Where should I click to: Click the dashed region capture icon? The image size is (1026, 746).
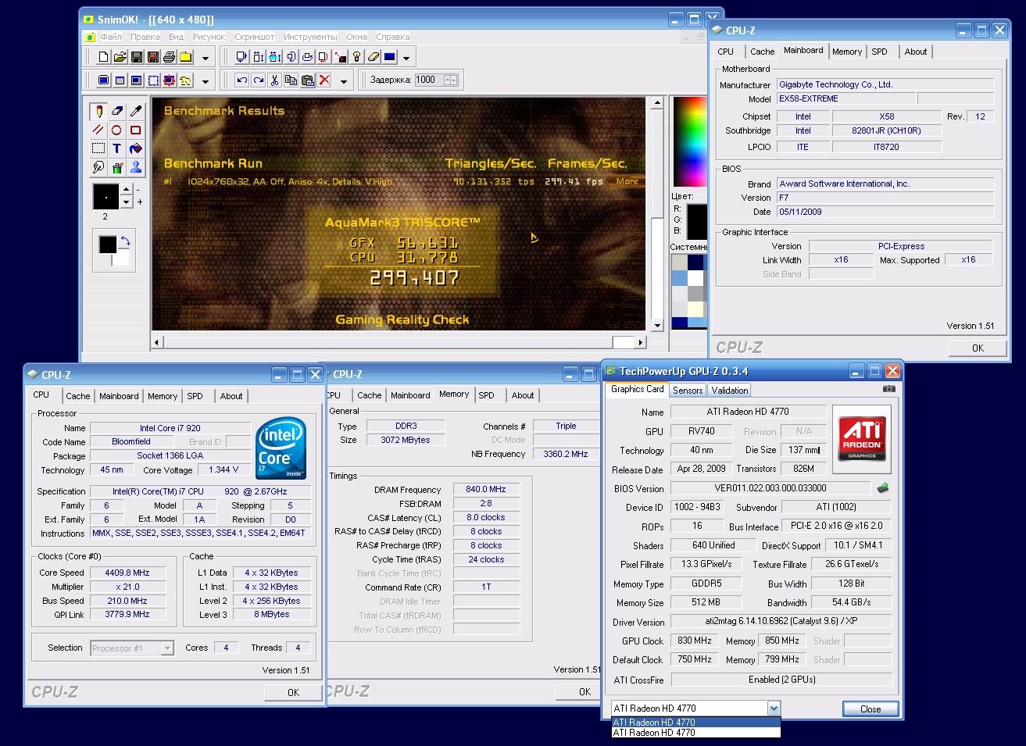(153, 80)
